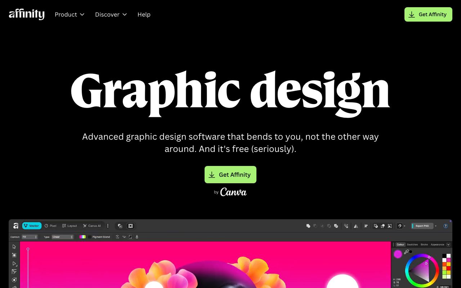Open the Type Linear dropdown
The width and height of the screenshot is (461, 288).
click(x=62, y=237)
